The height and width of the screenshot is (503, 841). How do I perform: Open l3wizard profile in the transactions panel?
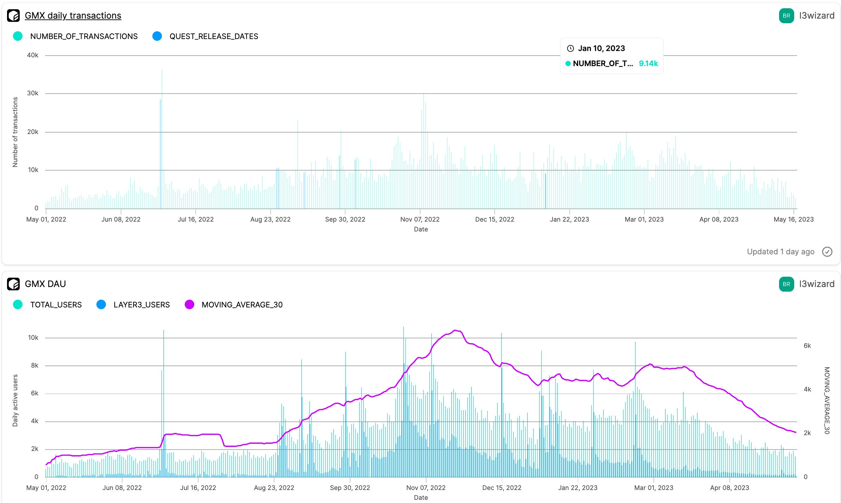pyautogui.click(x=816, y=16)
